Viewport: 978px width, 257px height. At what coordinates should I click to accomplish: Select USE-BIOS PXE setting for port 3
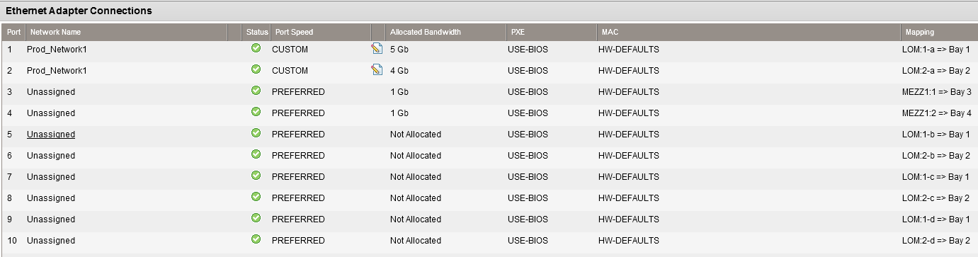[528, 92]
